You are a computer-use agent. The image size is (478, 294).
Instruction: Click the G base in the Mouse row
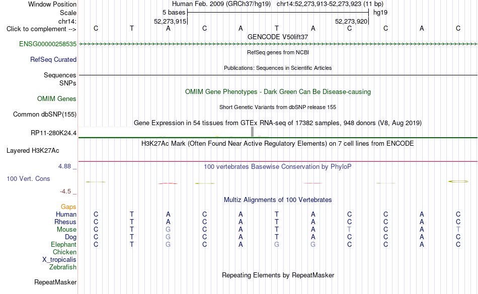pyautogui.click(x=168, y=230)
